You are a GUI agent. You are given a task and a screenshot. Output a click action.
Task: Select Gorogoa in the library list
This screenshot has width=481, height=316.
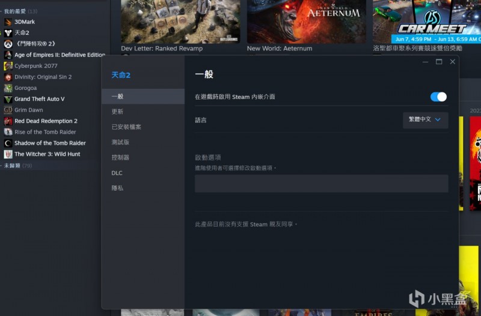[25, 88]
